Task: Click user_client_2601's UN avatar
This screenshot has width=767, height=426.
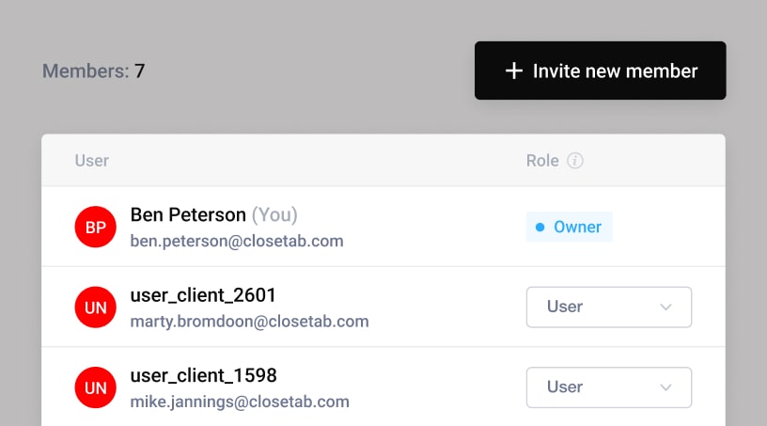Action: [96, 308]
